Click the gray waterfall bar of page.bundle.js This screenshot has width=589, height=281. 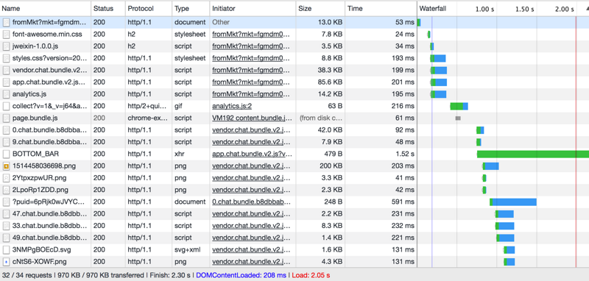[458, 118]
